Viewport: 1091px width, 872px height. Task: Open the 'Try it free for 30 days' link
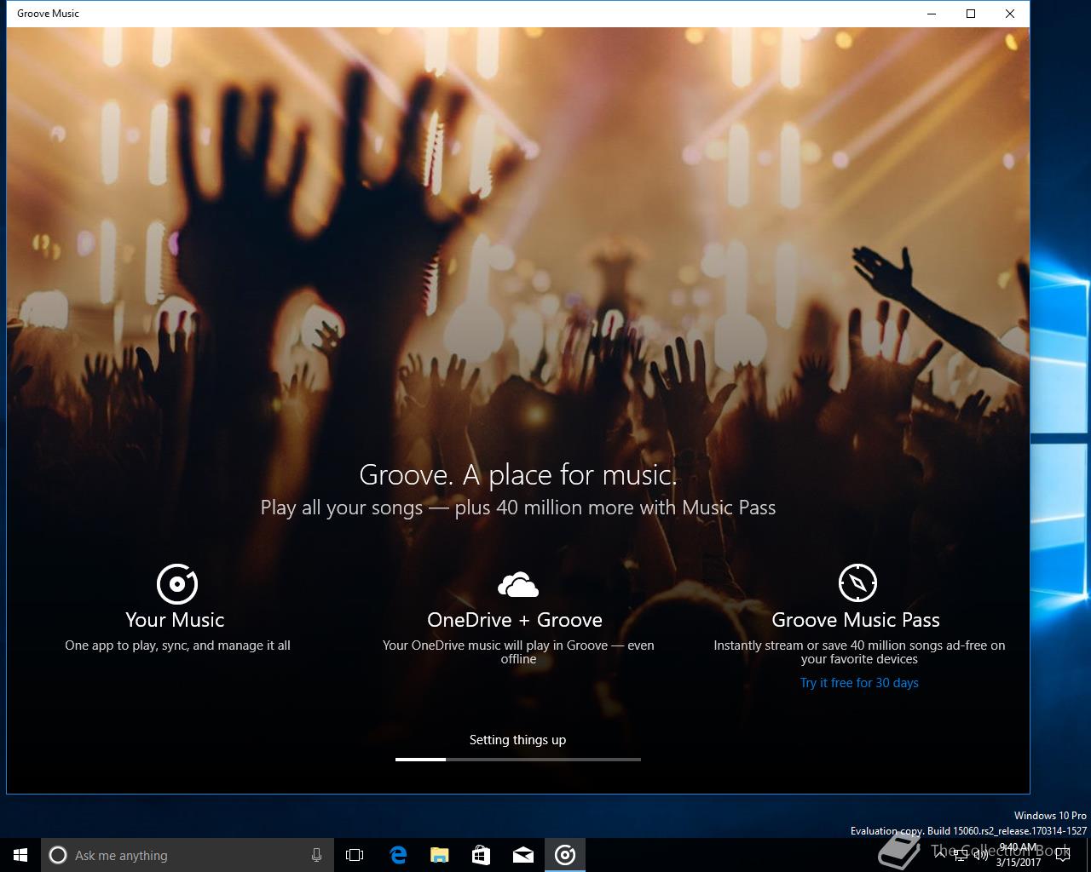pos(859,683)
